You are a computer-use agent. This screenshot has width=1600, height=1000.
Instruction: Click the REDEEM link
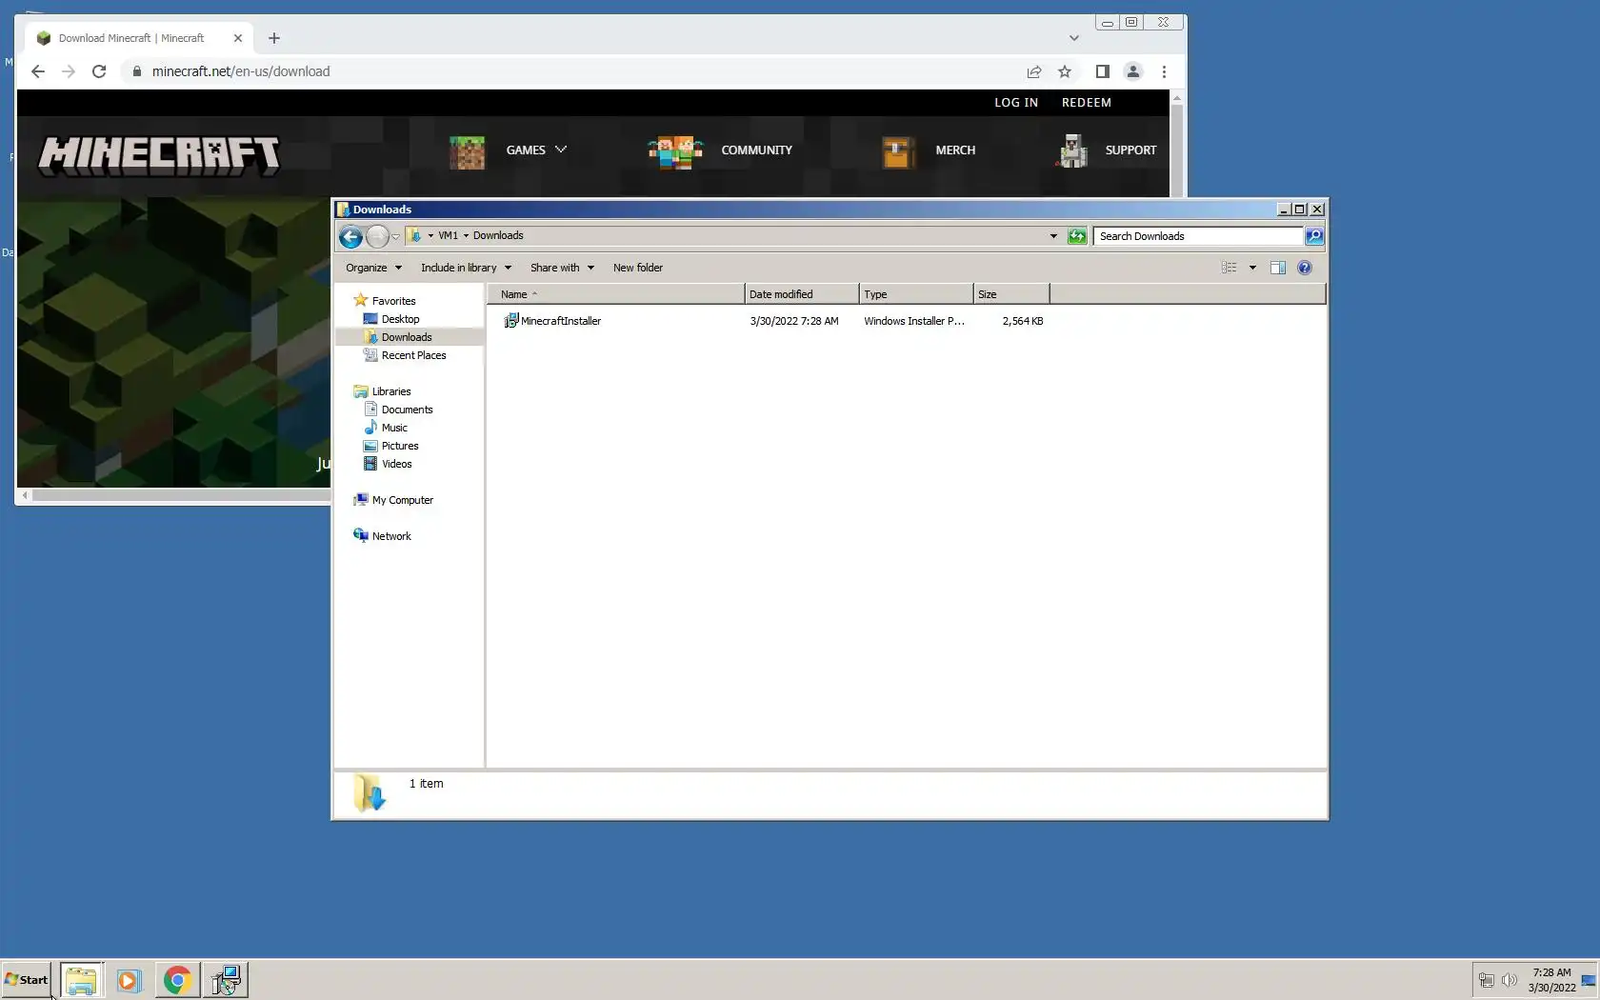tap(1087, 103)
